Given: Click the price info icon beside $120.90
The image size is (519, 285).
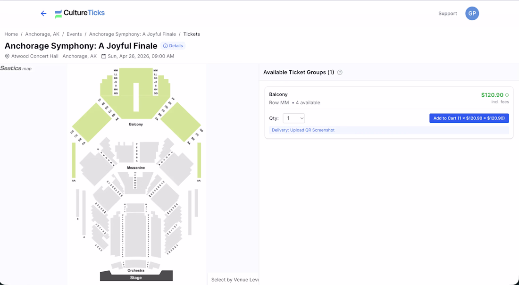Looking at the screenshot, I should tap(507, 95).
